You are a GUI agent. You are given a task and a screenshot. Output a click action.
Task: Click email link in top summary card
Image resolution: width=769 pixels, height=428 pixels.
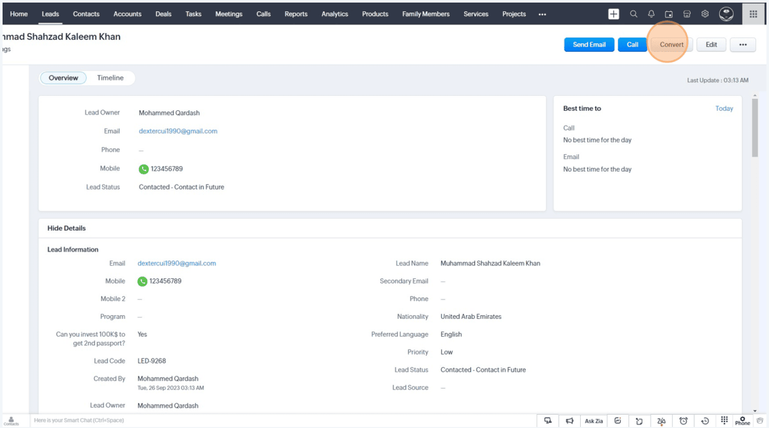pos(178,131)
